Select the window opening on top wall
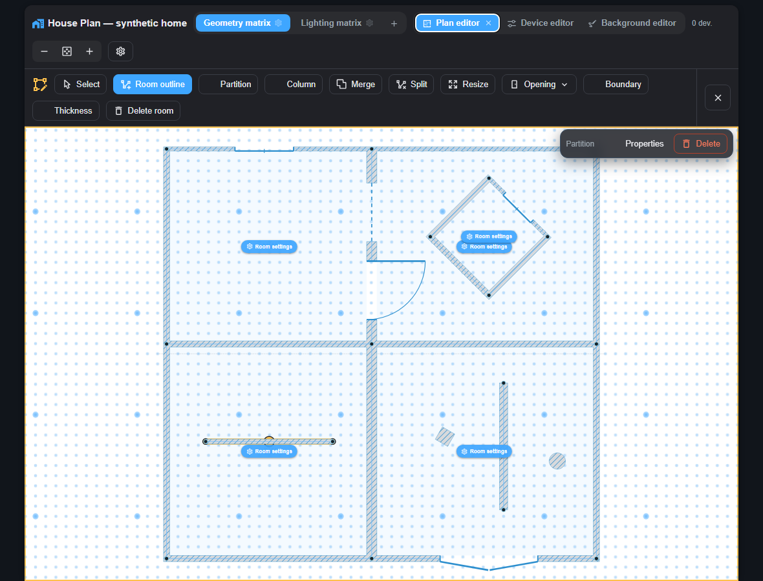The image size is (763, 581). tap(264, 150)
